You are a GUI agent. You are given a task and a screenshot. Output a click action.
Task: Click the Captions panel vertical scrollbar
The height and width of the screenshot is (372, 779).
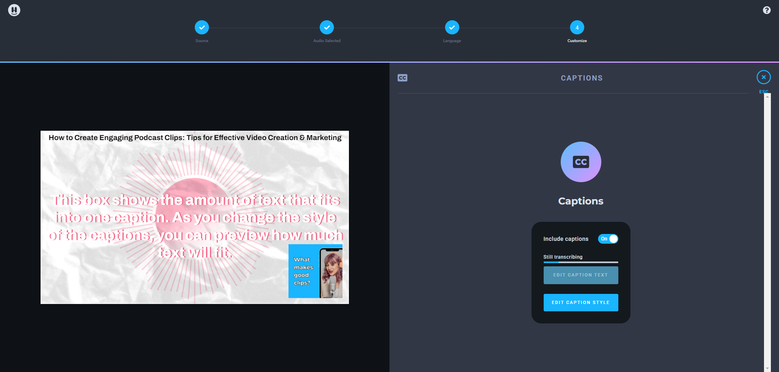coord(767,231)
